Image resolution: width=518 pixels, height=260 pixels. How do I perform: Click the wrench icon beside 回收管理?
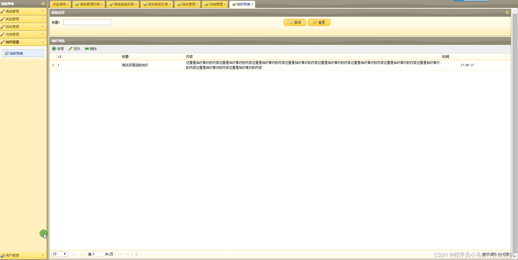point(3,27)
